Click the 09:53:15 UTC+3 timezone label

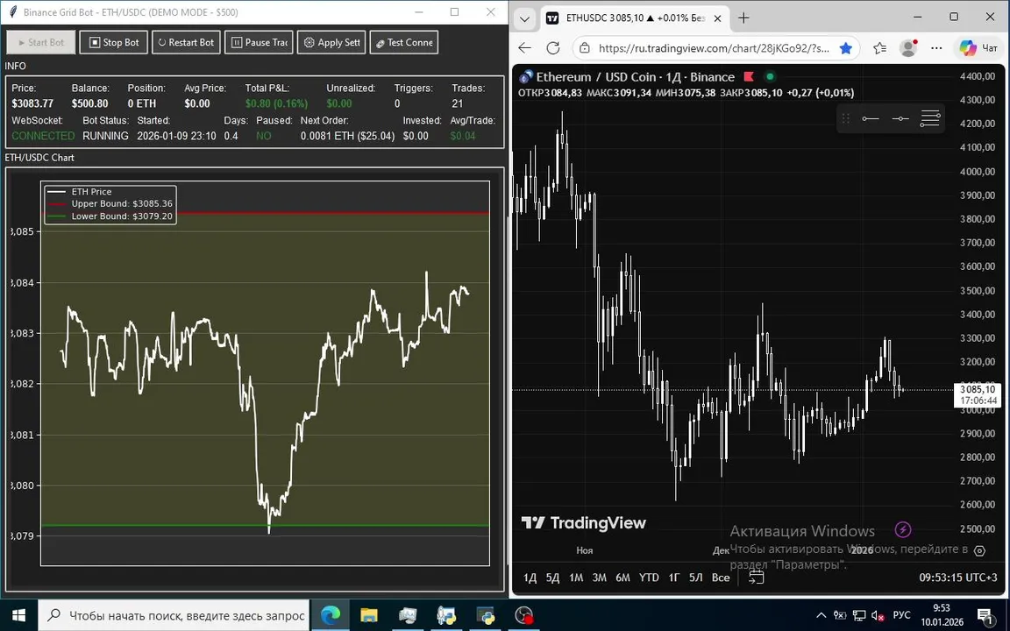point(959,578)
